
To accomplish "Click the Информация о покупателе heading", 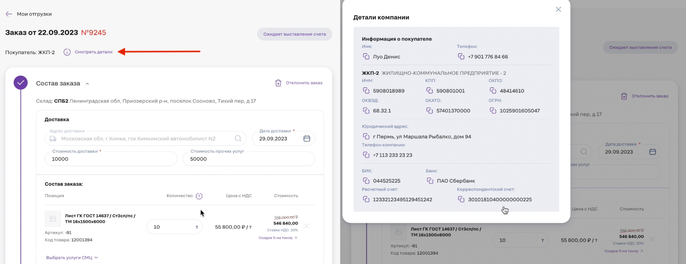I will (396, 39).
